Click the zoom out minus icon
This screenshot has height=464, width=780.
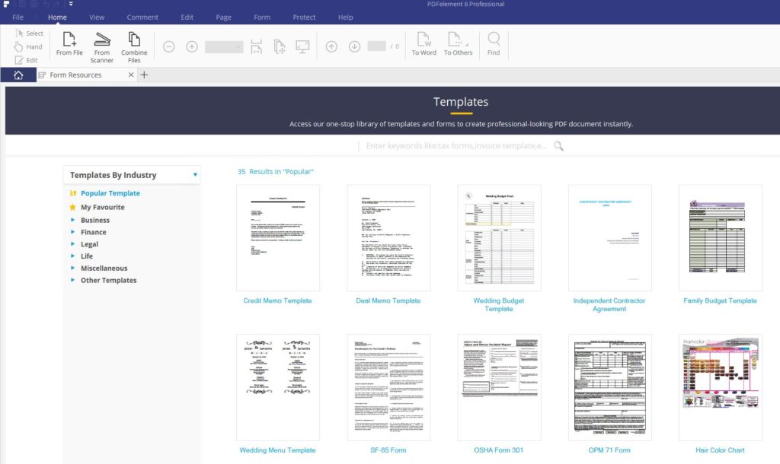pos(168,46)
